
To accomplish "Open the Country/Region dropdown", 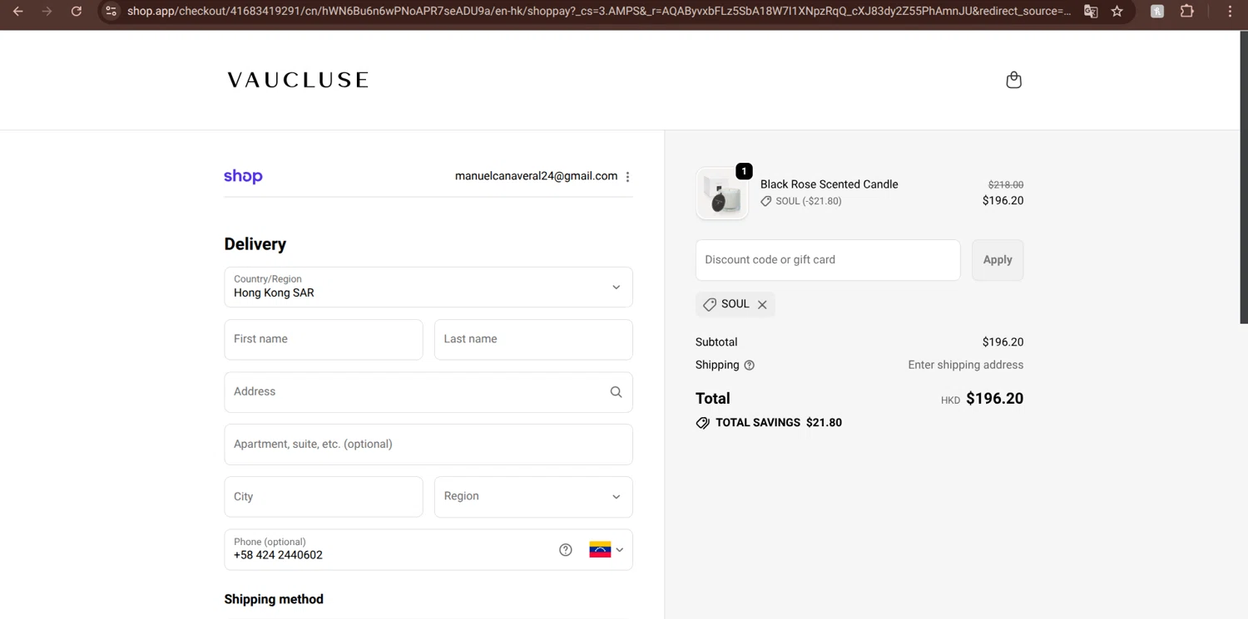I will pyautogui.click(x=428, y=287).
